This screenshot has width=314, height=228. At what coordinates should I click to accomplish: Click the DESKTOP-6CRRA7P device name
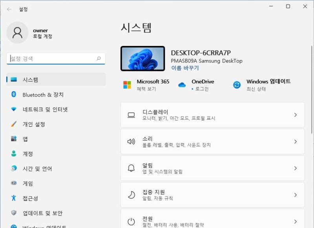point(201,53)
